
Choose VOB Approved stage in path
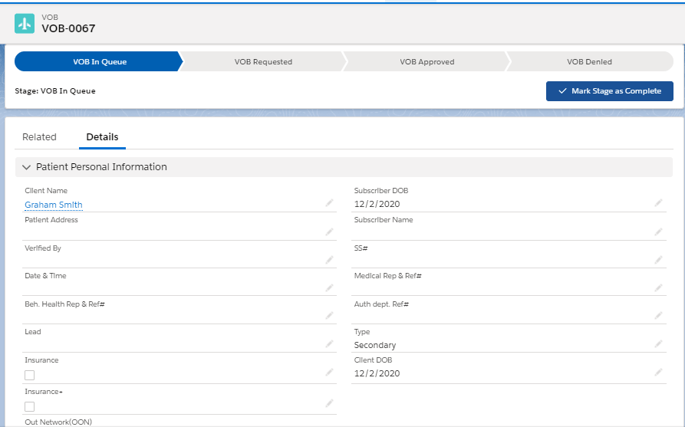coord(426,62)
